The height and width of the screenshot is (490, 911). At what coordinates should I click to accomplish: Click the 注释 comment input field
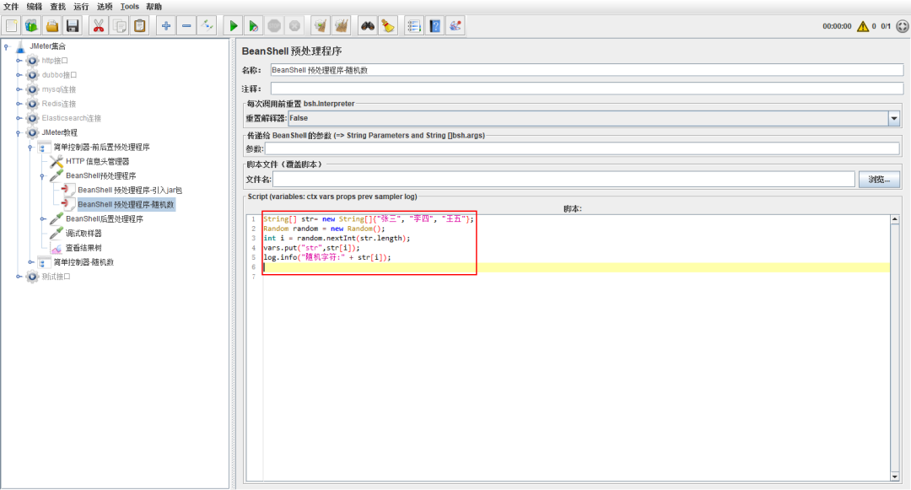click(x=587, y=89)
